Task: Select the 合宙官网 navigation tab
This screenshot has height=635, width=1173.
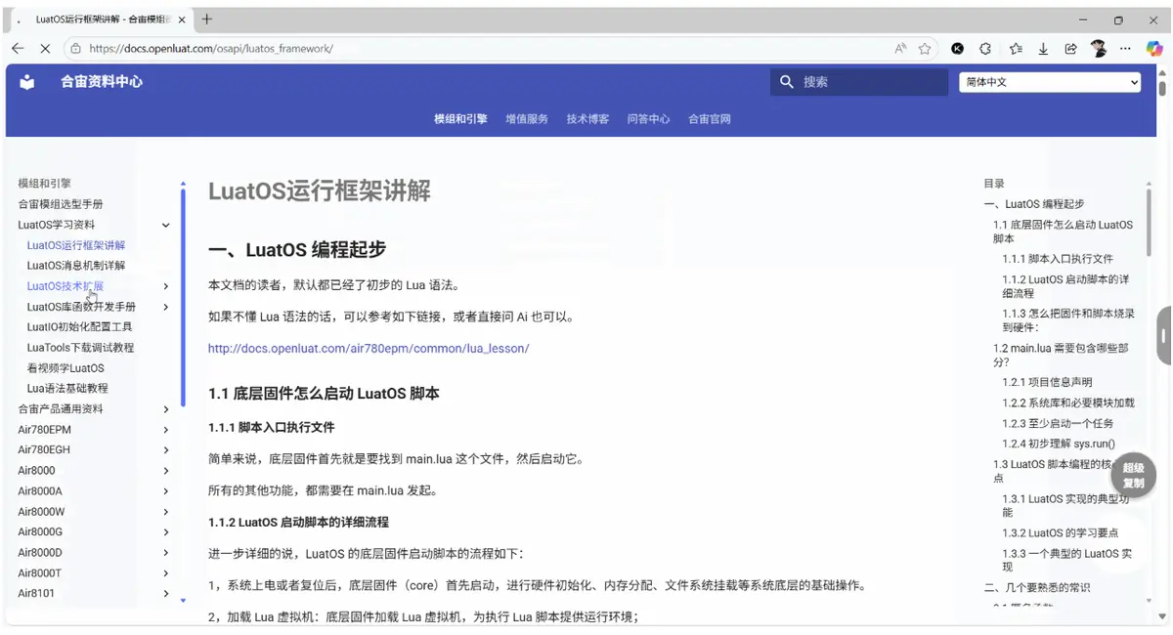Action: point(710,119)
